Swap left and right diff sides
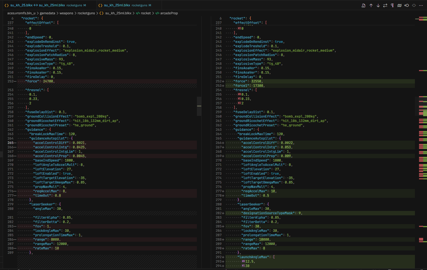Screen dimensions: 427x270 point(385,5)
